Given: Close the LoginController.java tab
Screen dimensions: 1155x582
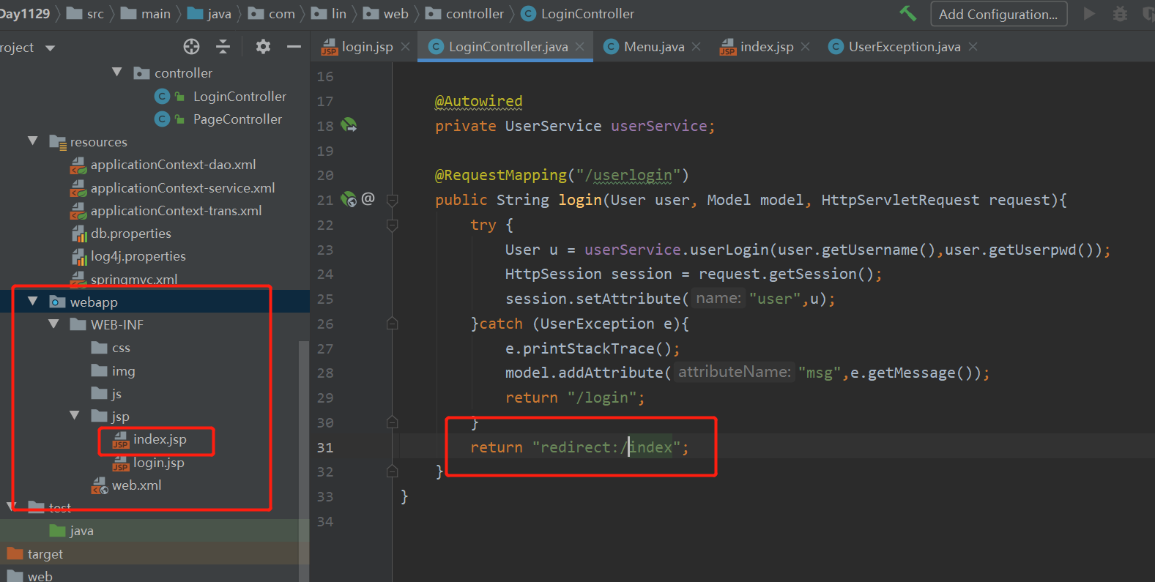Looking at the screenshot, I should coord(580,47).
